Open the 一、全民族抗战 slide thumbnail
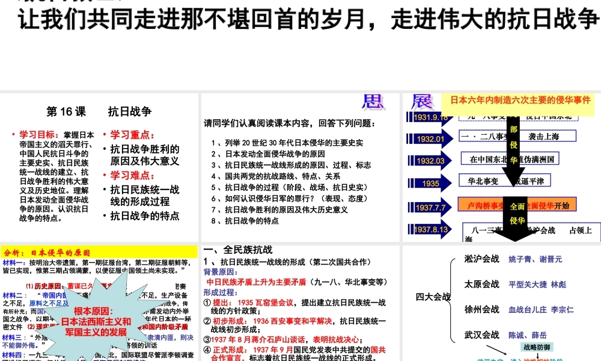601x361 pixels. pyautogui.click(x=300, y=303)
